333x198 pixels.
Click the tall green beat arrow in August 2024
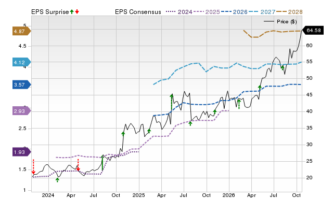(x=103, y=162)
